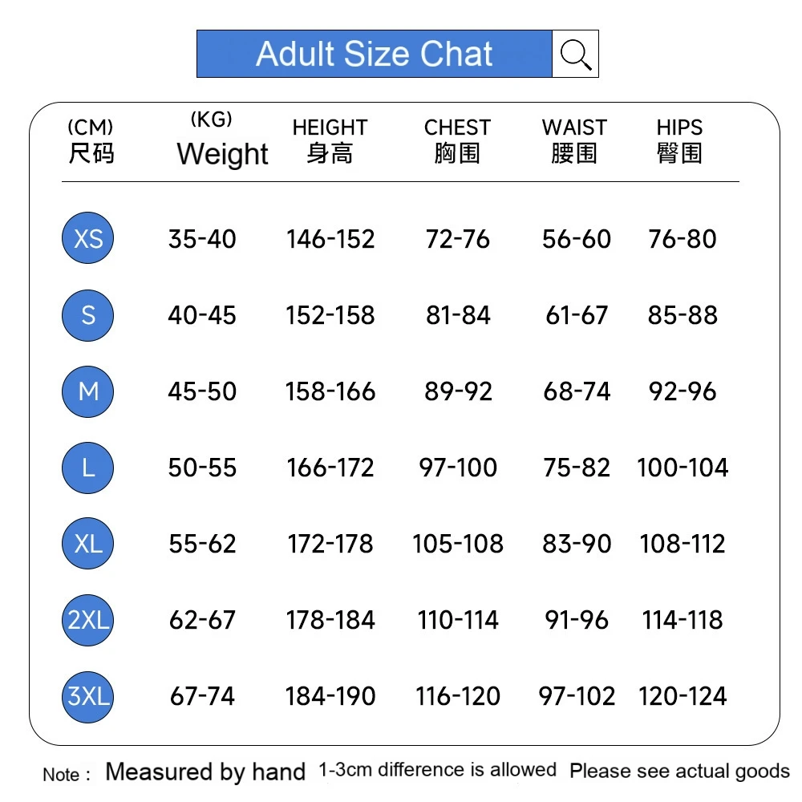Screen dimensions: 802x802
Task: Select the XL size badge
Action: coord(88,544)
